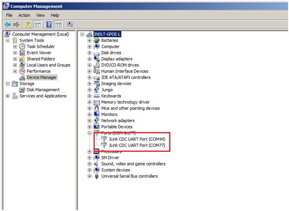Screen dimensions: 289x211
Task: Select JLink CDC UART Port (COM77)
Action: coord(137,145)
